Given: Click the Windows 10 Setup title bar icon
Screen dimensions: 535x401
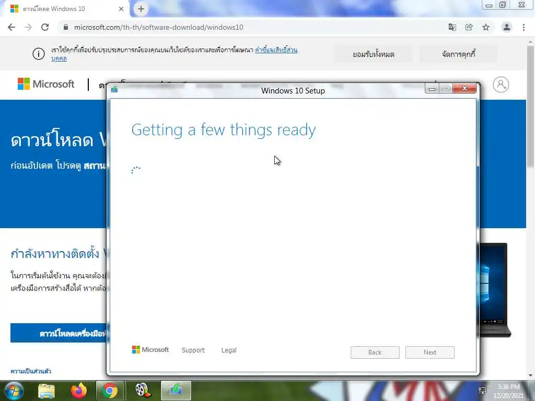Looking at the screenshot, I should 114,89.
